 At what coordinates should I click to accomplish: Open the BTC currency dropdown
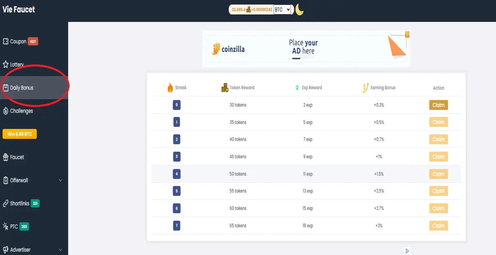pyautogui.click(x=283, y=10)
